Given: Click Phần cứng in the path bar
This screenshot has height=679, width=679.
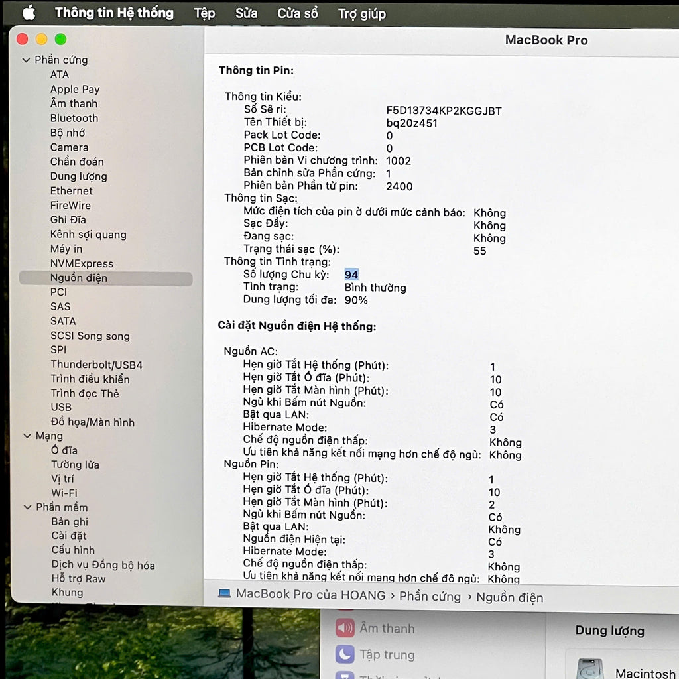Looking at the screenshot, I should point(430,596).
